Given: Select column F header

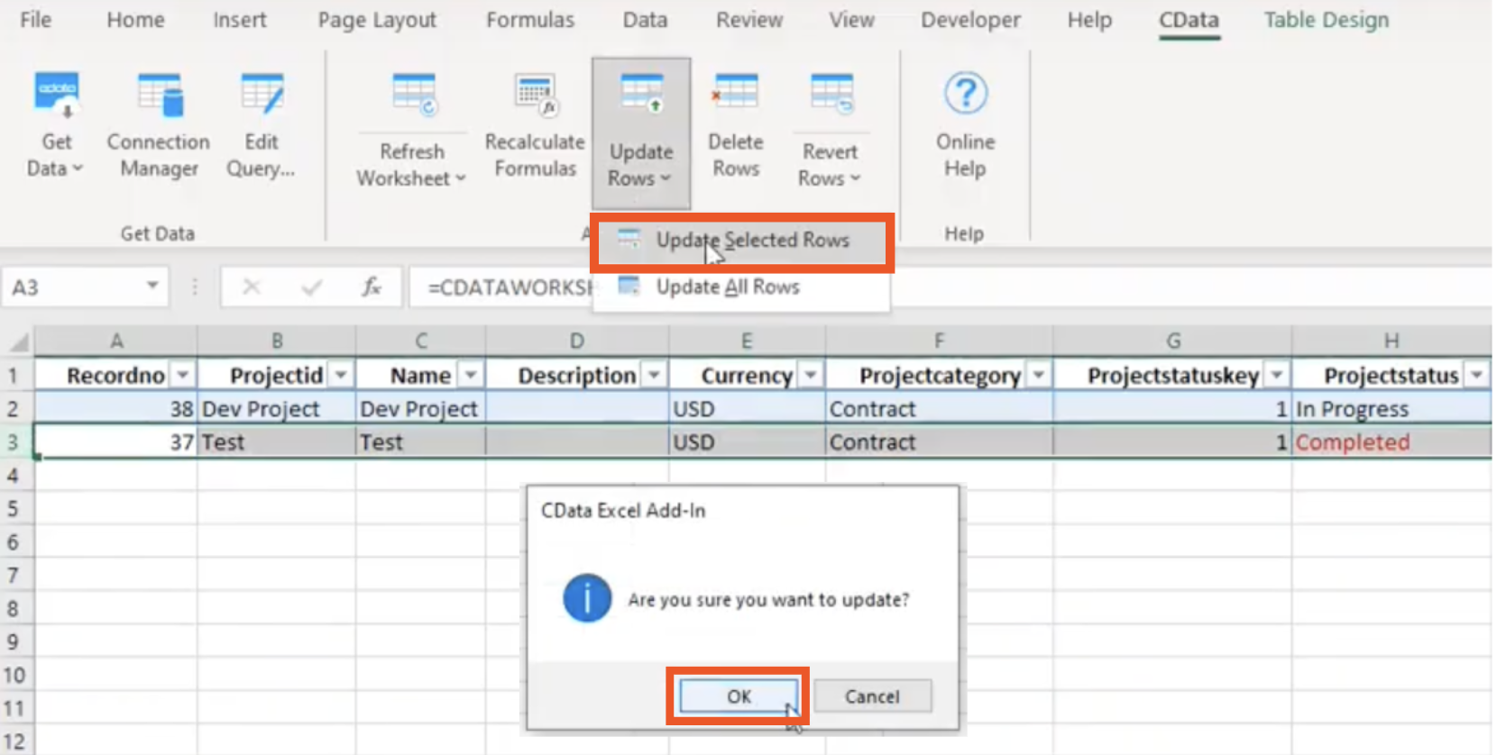Looking at the screenshot, I should pyautogui.click(x=939, y=341).
